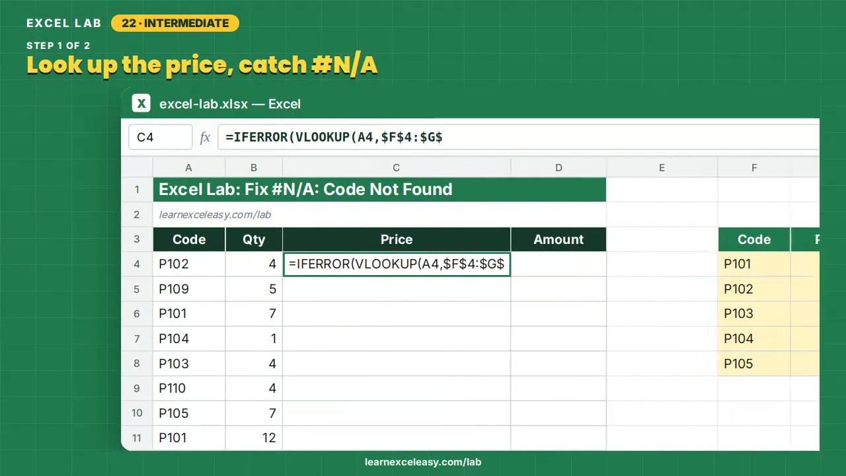The image size is (846, 476).
Task: Select row 7 header
Action: point(137,338)
